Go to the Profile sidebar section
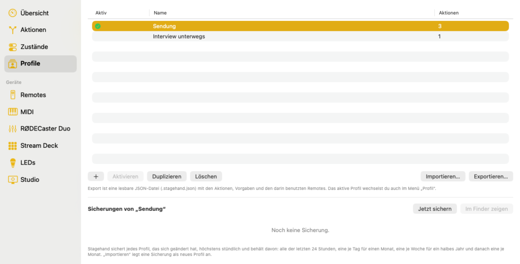This screenshot has width=520, height=264. tap(41, 63)
